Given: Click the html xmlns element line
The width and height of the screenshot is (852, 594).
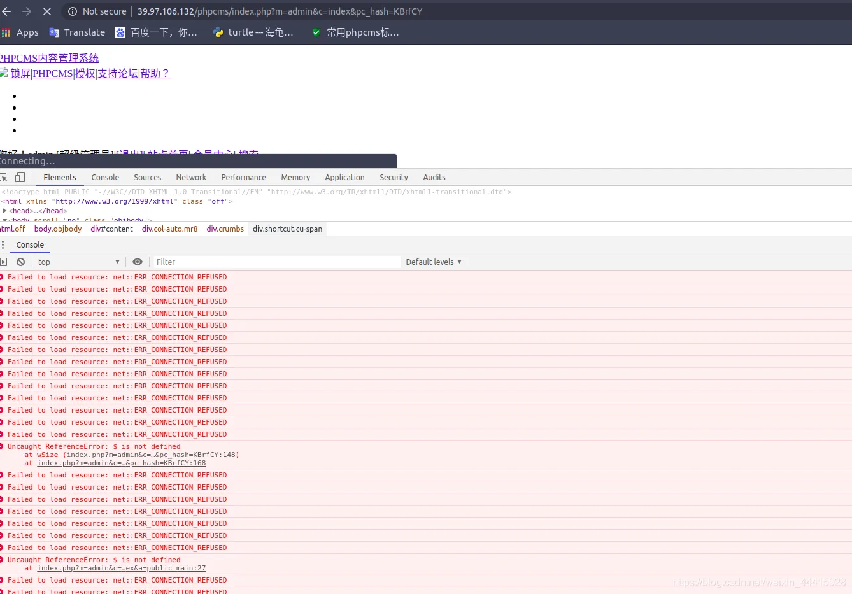Looking at the screenshot, I should click(x=117, y=202).
